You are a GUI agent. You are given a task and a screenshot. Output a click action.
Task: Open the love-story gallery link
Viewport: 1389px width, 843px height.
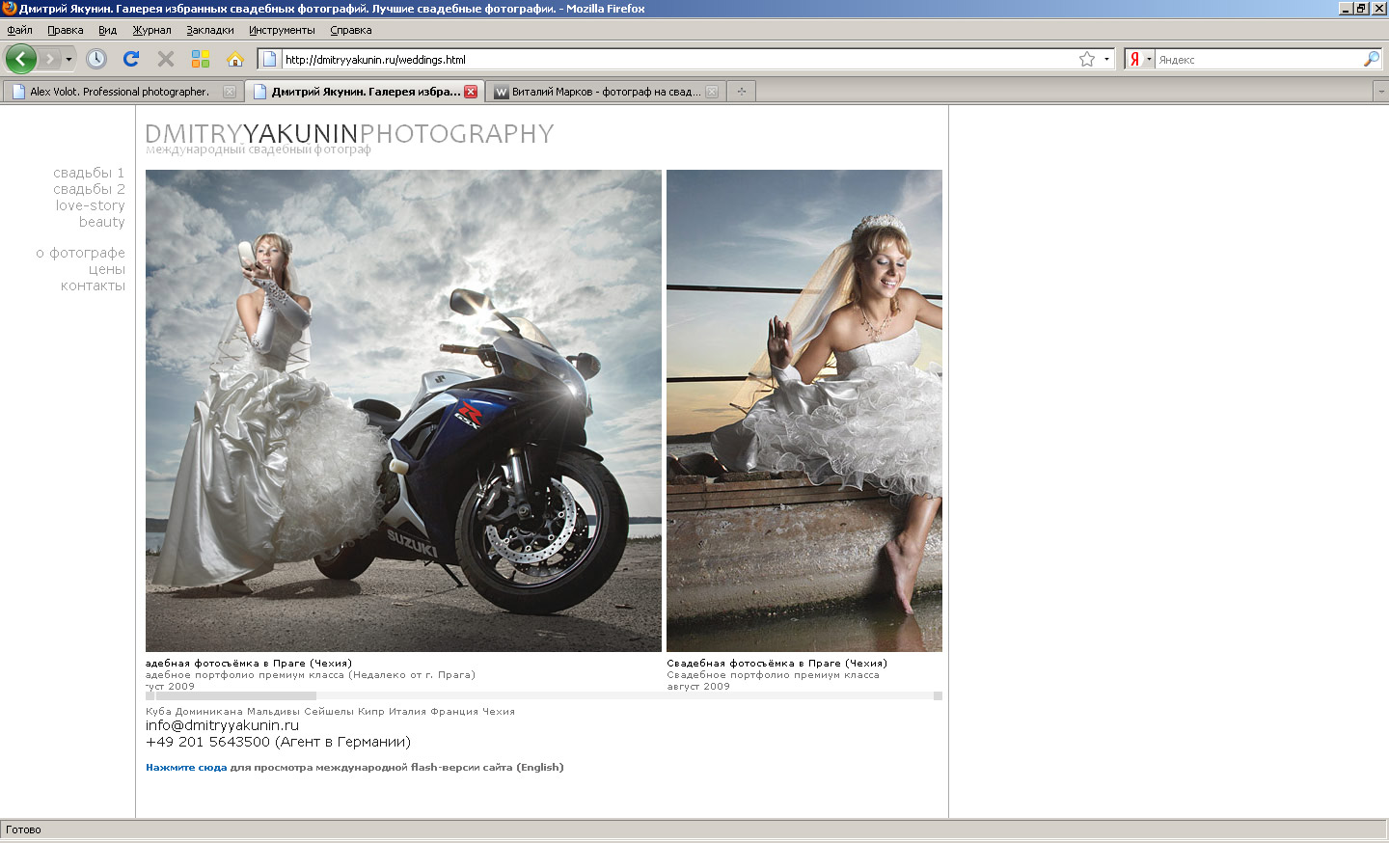90,205
